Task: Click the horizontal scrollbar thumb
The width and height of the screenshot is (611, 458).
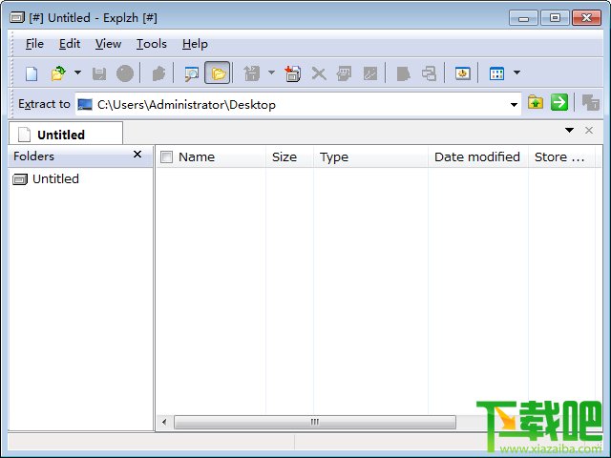Action: (315, 422)
